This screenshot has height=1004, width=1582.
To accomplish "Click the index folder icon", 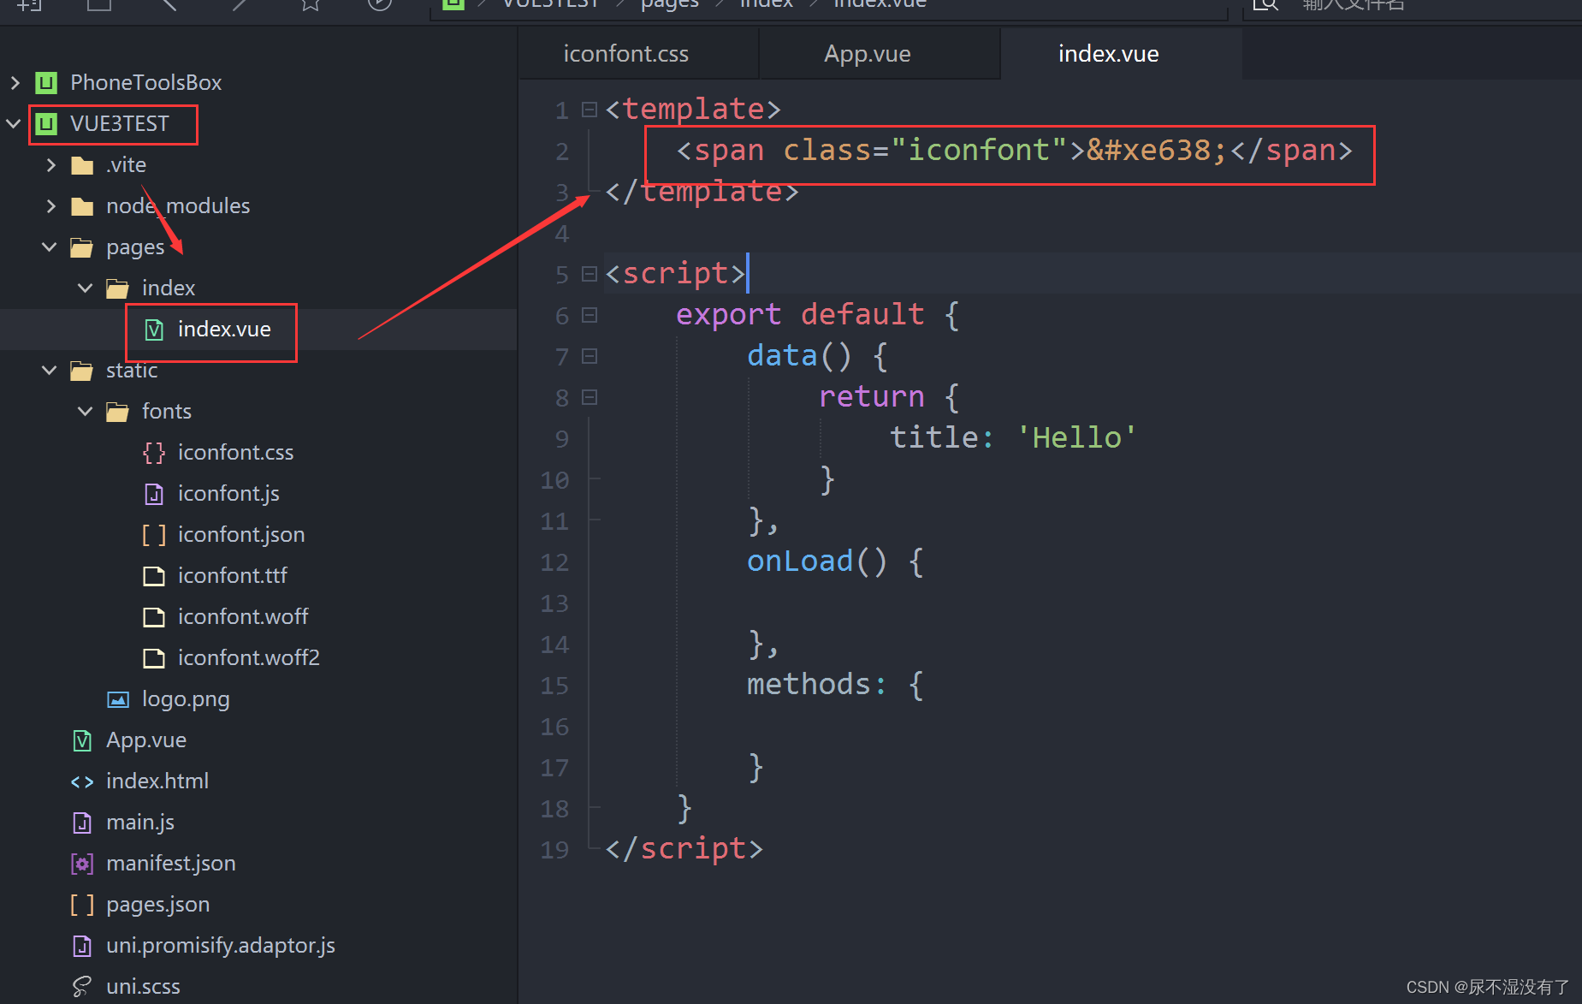I will point(118,288).
